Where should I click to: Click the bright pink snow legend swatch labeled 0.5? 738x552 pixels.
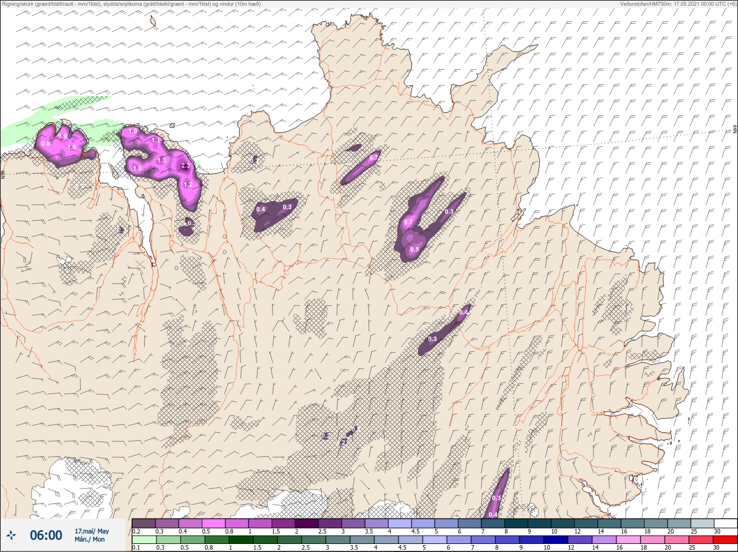click(214, 523)
